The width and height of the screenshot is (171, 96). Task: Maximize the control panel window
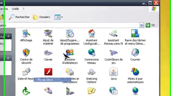[x=150, y=3]
